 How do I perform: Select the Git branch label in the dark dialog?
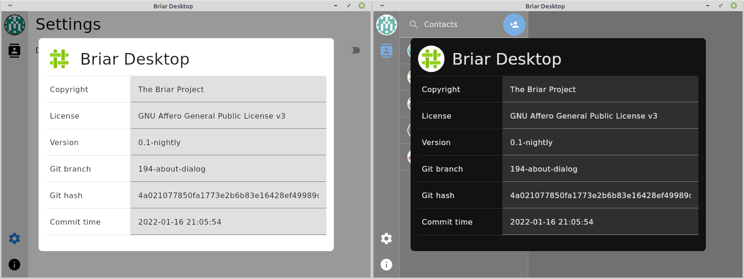coord(442,169)
